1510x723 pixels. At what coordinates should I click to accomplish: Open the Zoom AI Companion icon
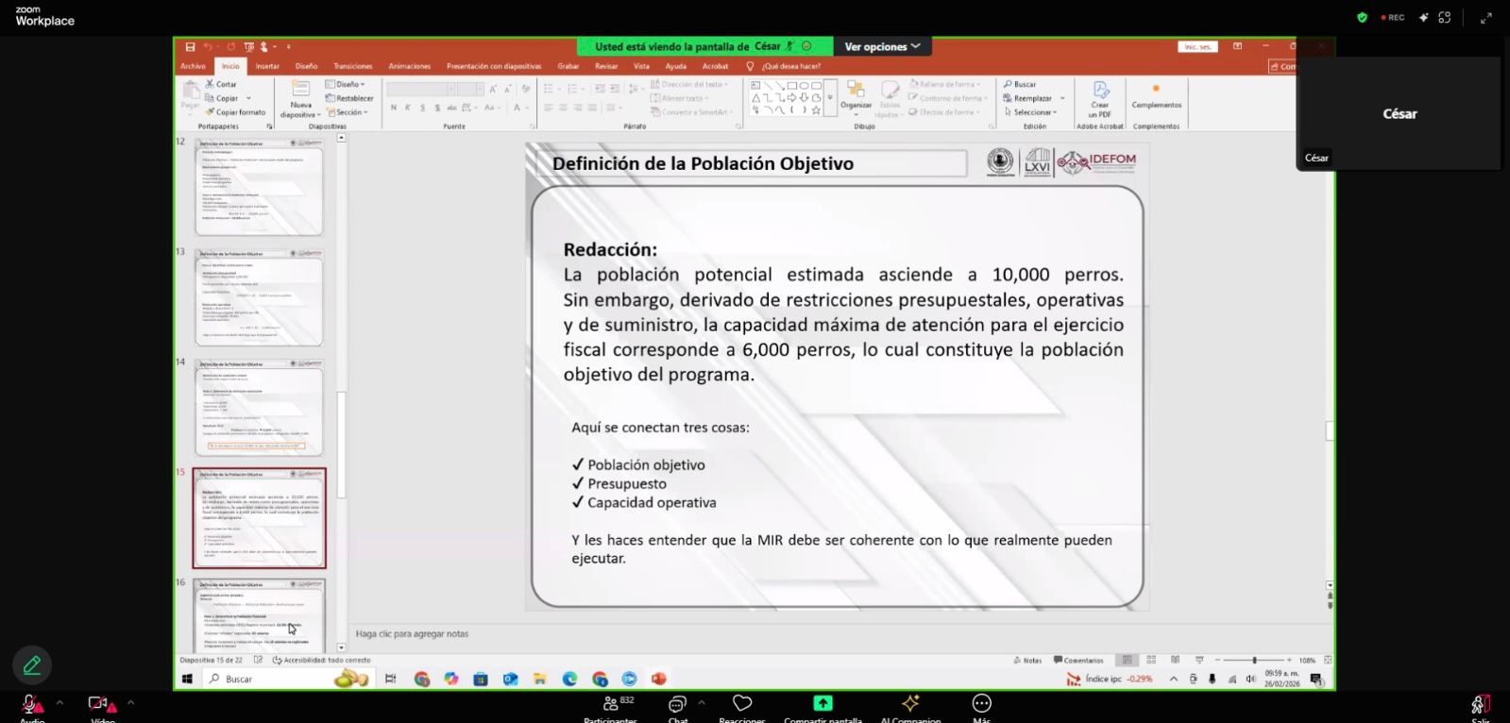pyautogui.click(x=910, y=704)
